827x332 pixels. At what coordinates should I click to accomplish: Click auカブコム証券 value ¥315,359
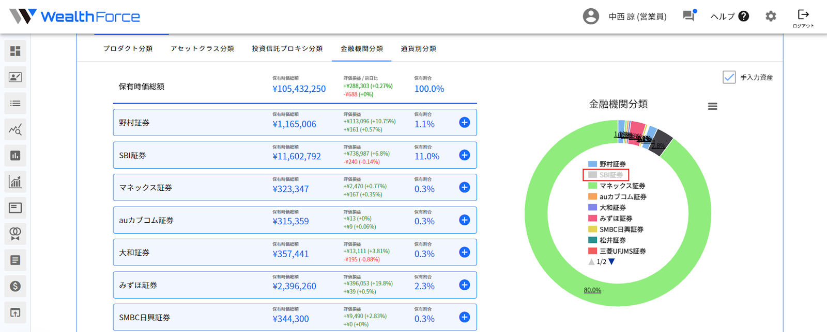click(290, 221)
